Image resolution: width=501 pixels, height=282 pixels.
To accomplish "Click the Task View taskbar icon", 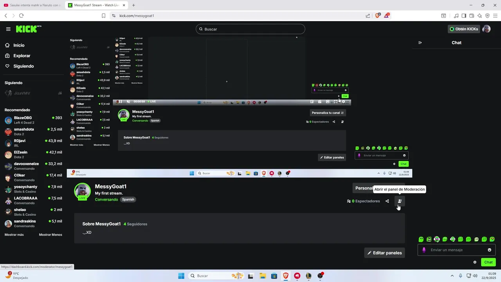I will click(250, 276).
